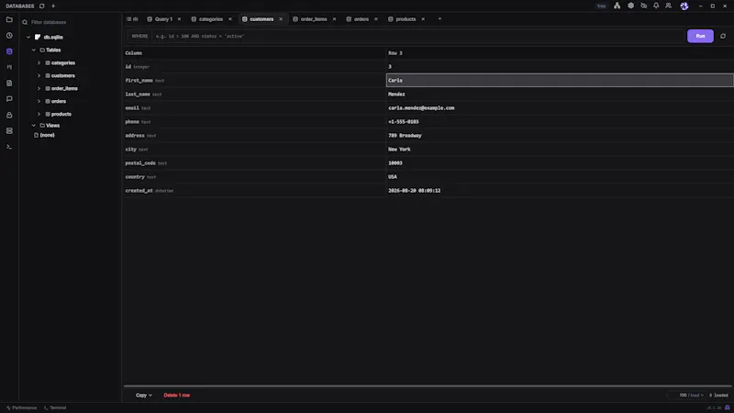Screen dimensions: 734x413
Task: Close the orders tab
Action: pos(376,19)
